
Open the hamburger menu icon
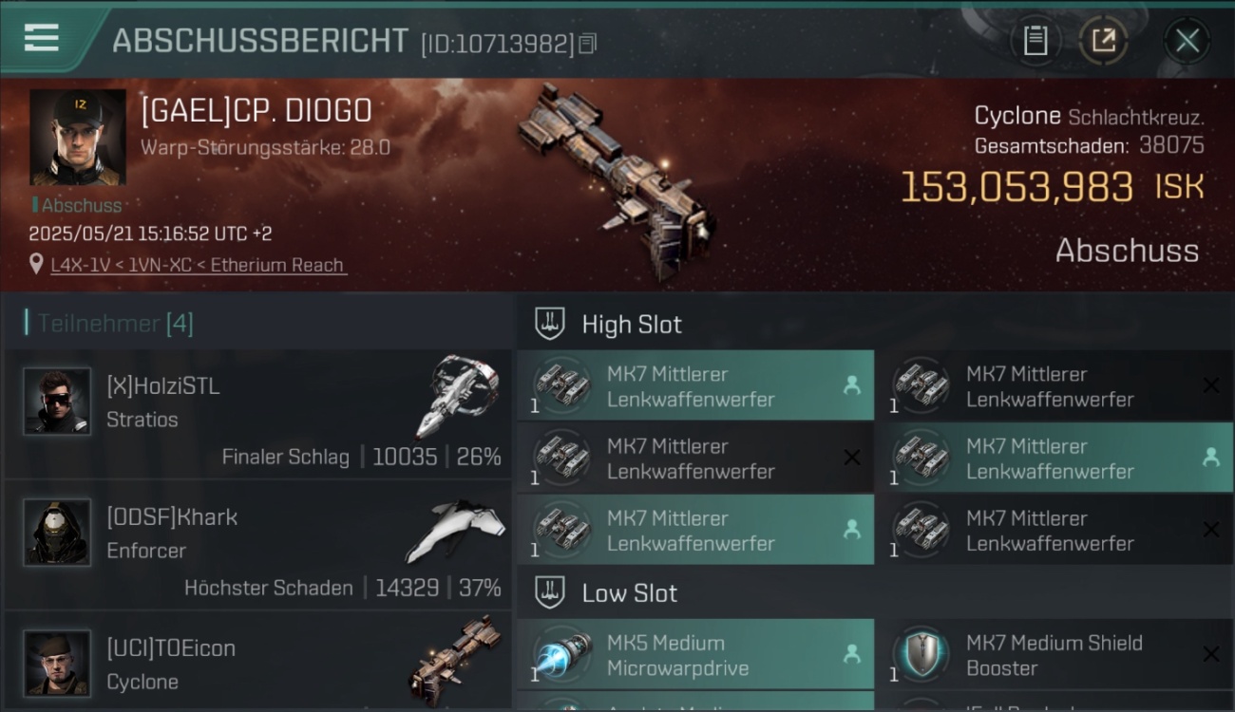click(41, 39)
